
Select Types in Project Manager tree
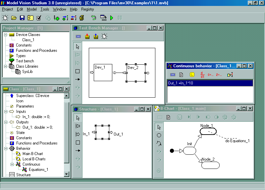pos(21,56)
